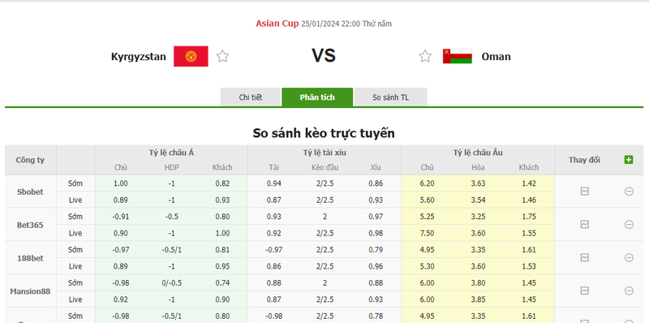
Task: Click the Oman flag image
Action: 458,56
